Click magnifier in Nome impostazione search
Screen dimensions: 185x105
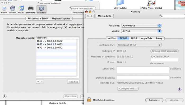tap(71, 8)
